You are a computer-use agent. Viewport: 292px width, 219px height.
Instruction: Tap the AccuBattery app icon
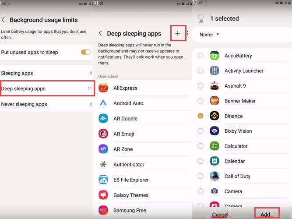[x=215, y=56]
